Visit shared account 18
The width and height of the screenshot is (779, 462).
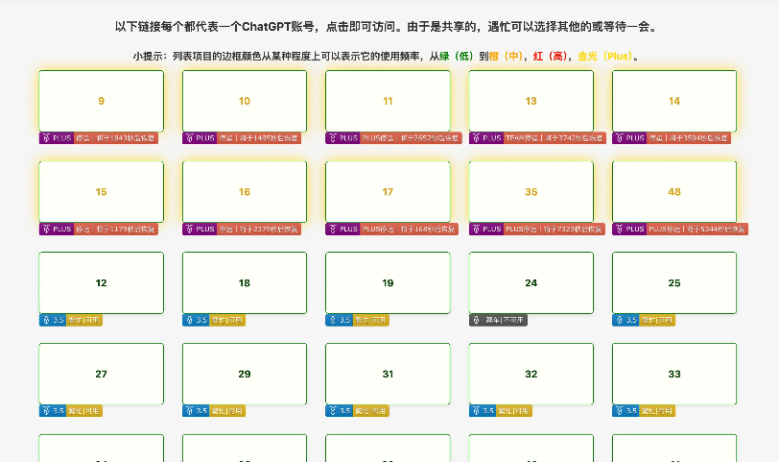point(245,282)
